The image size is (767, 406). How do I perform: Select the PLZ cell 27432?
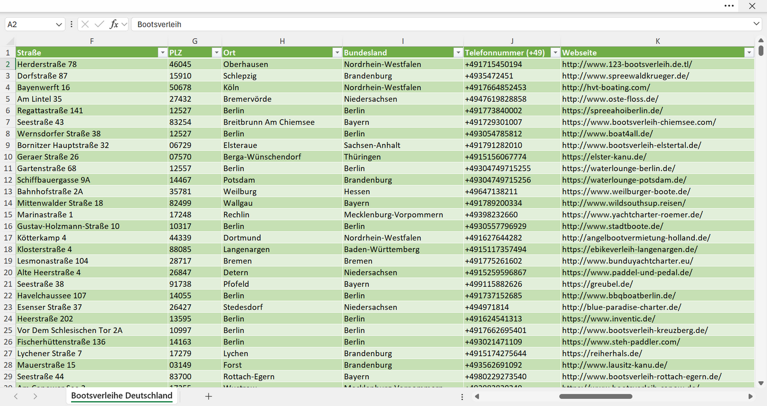click(195, 99)
